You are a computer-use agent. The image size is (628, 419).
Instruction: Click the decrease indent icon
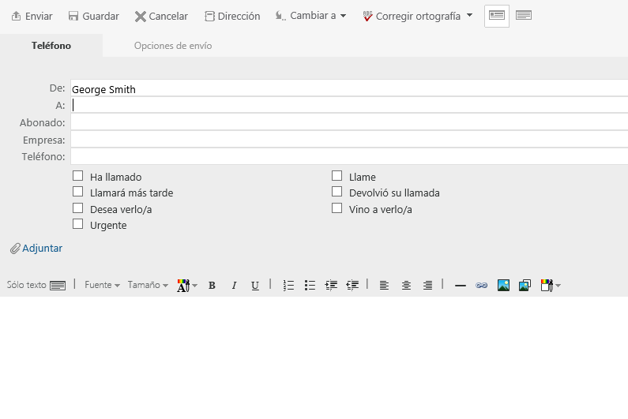(x=352, y=286)
